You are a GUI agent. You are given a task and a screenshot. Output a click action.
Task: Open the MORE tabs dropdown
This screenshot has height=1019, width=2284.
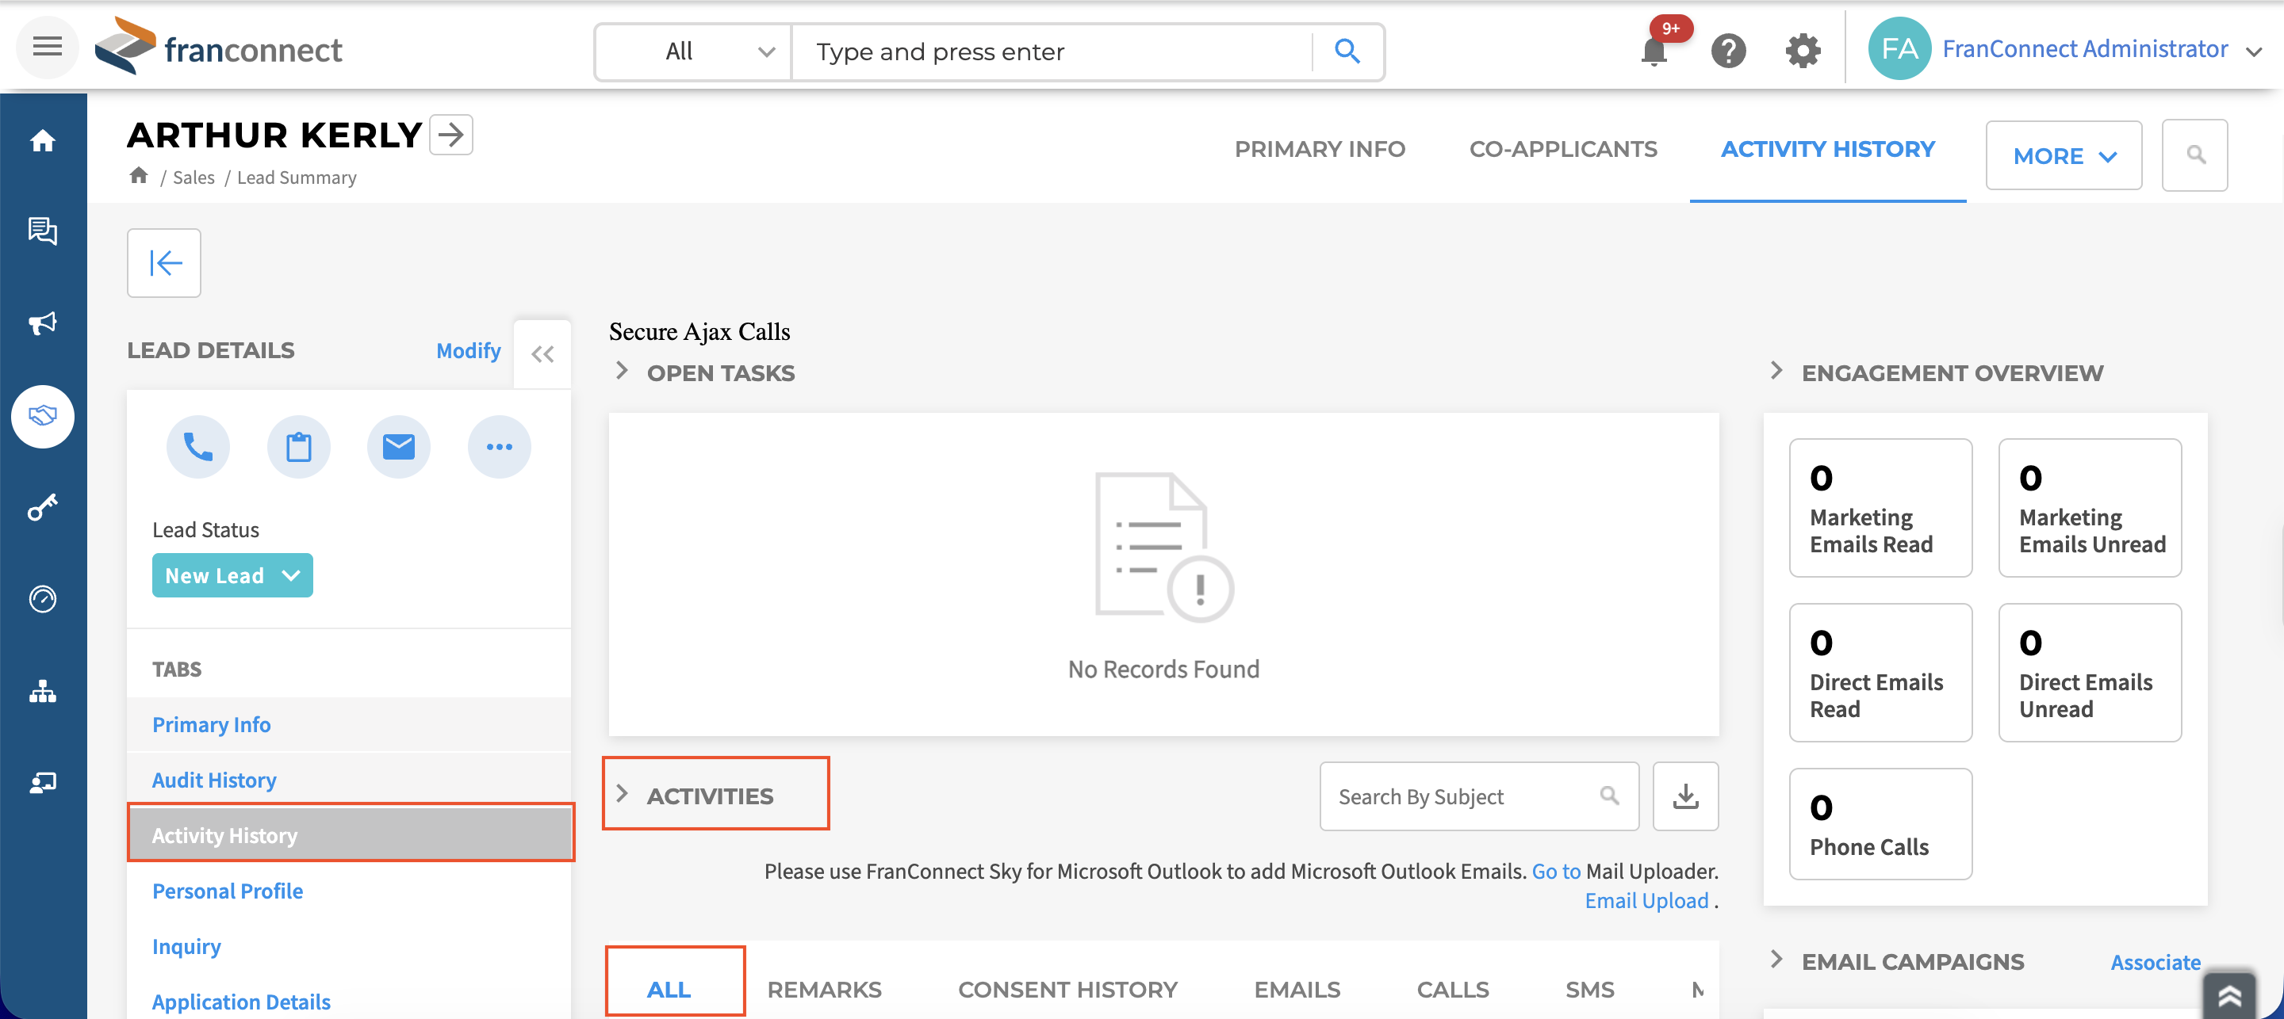click(x=2064, y=156)
